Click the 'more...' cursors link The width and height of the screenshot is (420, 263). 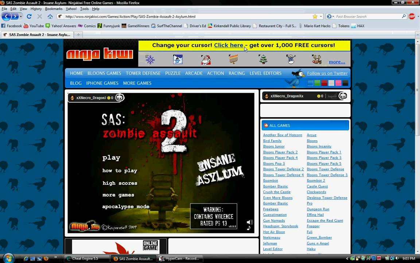[x=337, y=62]
